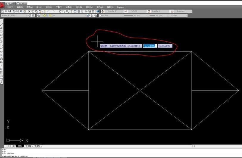Click the Copy icon in standard toolbar
Image resolution: width=242 pixels, height=158 pixels.
click(x=33, y=11)
